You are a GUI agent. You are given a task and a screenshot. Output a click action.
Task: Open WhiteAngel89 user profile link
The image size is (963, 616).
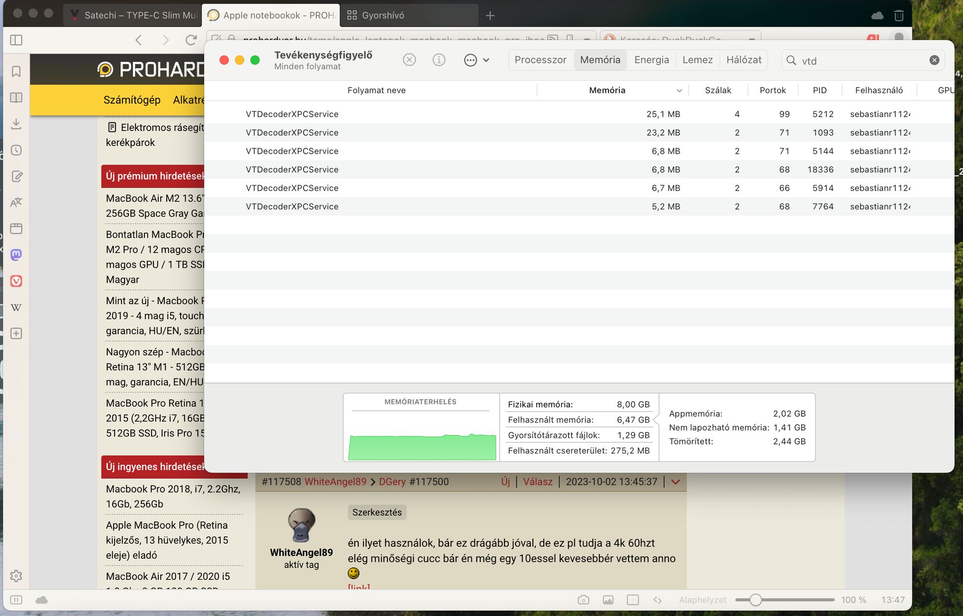tap(335, 482)
